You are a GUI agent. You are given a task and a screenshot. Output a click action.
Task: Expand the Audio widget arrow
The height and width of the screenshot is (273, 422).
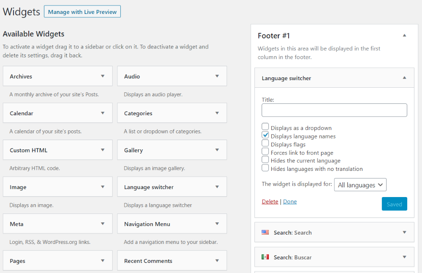point(217,76)
